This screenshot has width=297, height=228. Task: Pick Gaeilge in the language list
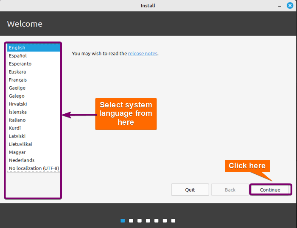[34, 88]
